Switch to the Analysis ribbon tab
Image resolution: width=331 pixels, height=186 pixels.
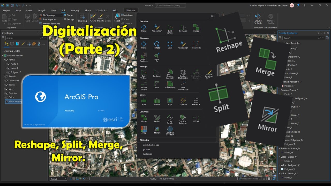pyautogui.click(x=42, y=11)
